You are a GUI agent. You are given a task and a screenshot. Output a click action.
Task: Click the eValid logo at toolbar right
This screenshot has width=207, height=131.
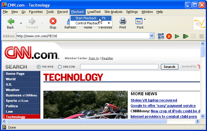tap(199, 24)
